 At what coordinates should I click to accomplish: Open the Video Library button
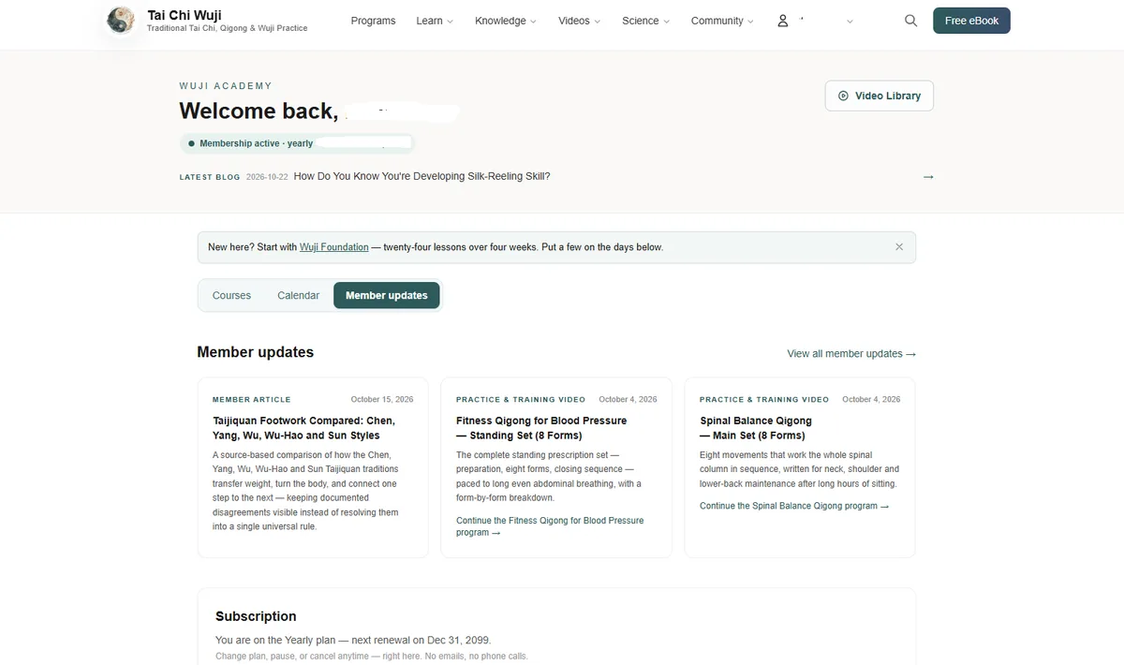click(x=879, y=96)
